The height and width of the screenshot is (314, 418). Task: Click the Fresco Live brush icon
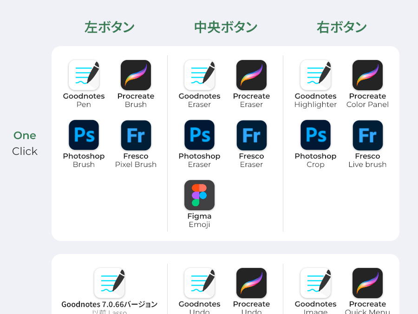(x=367, y=135)
